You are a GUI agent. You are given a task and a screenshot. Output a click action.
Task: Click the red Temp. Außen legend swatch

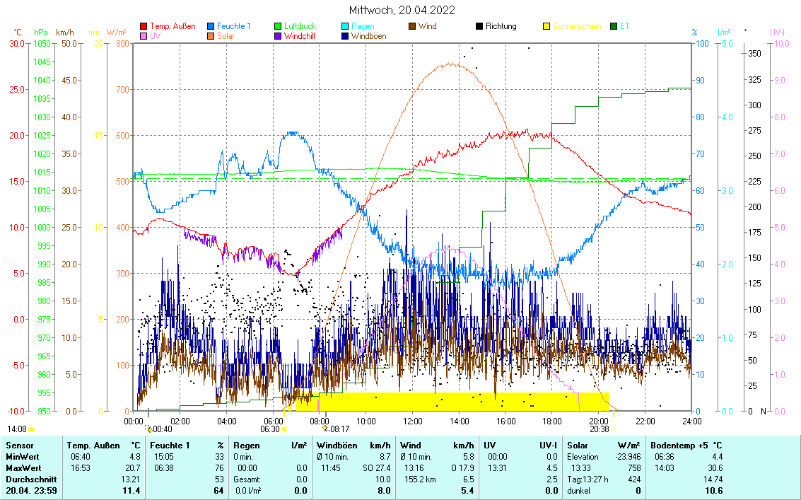[144, 27]
